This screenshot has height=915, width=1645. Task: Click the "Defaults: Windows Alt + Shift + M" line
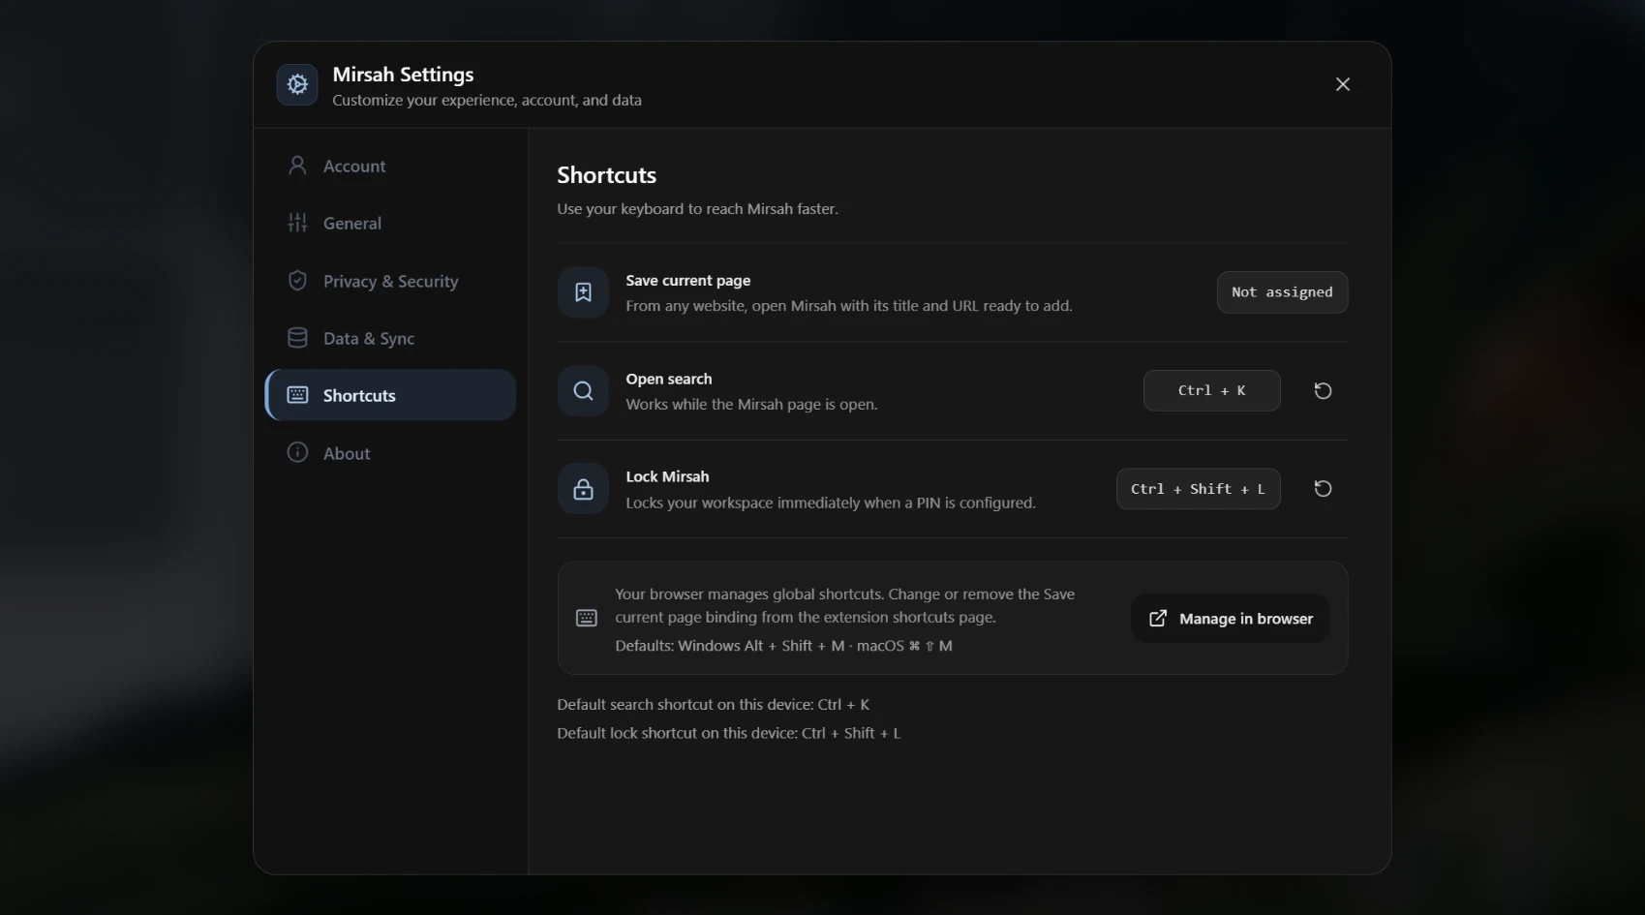[783, 646]
